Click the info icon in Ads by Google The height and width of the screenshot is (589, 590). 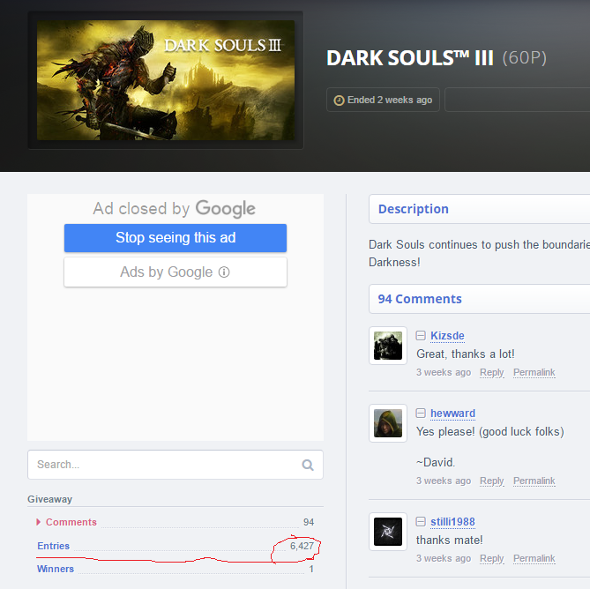tap(224, 272)
